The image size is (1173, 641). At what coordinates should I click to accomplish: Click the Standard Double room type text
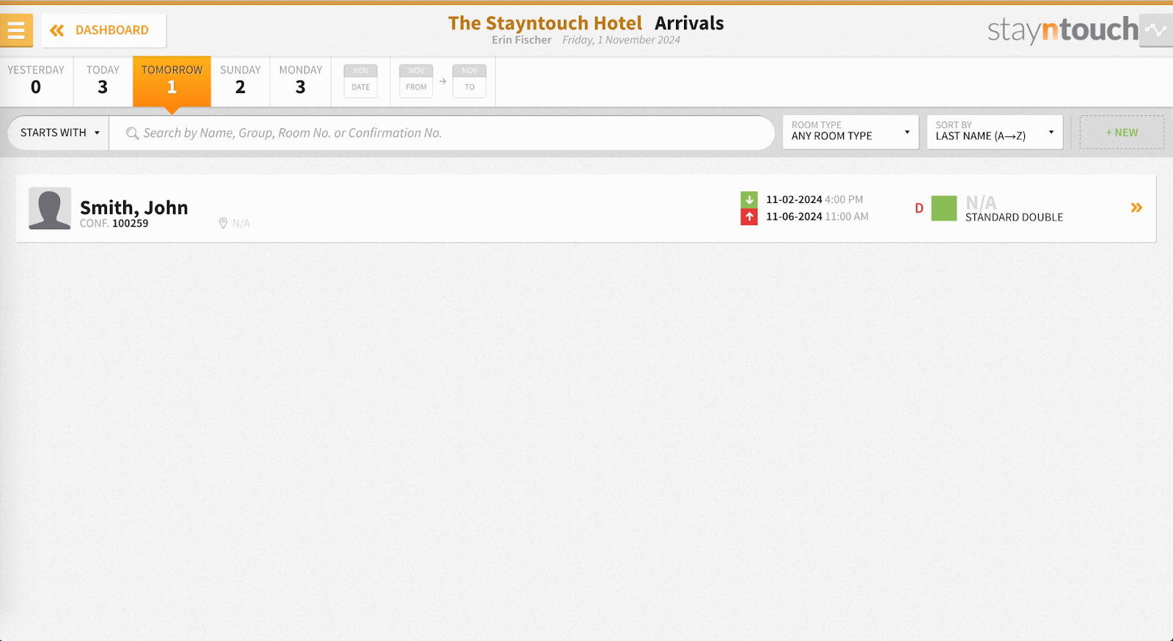point(1014,218)
